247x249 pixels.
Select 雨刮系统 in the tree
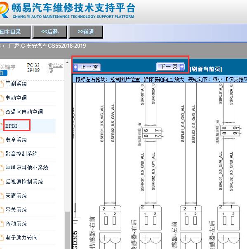pos(16,84)
